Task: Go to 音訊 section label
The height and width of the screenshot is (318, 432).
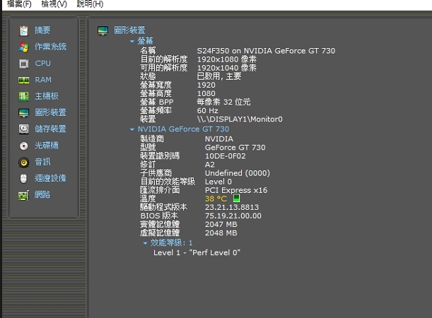Action: (x=42, y=162)
